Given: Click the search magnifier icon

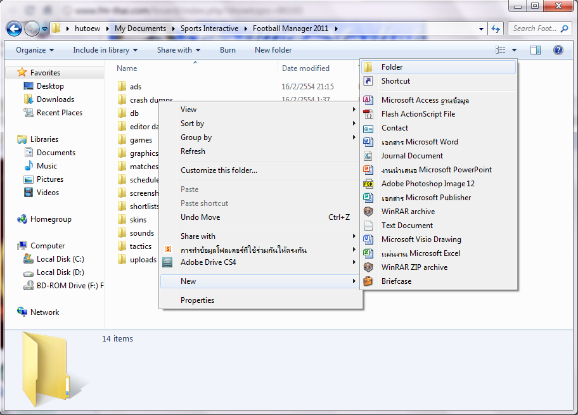Looking at the screenshot, I should pyautogui.click(x=564, y=29).
